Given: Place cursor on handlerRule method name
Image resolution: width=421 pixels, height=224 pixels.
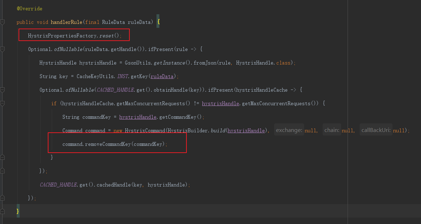Looking at the screenshot, I should pos(66,22).
